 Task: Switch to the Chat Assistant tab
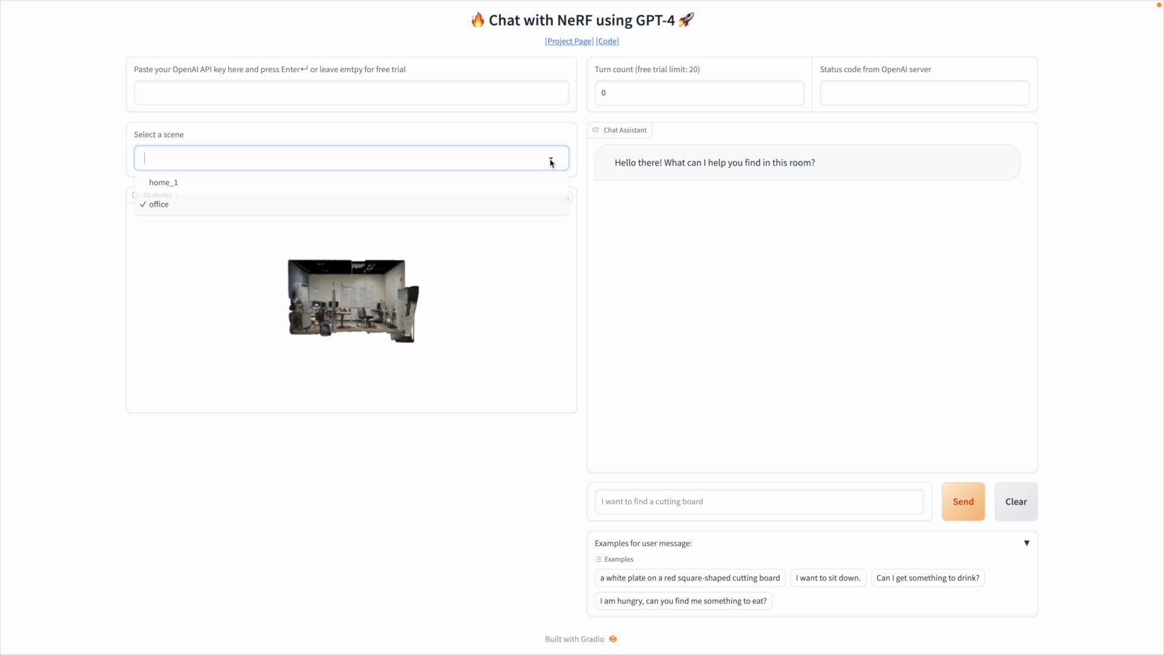[x=625, y=130]
